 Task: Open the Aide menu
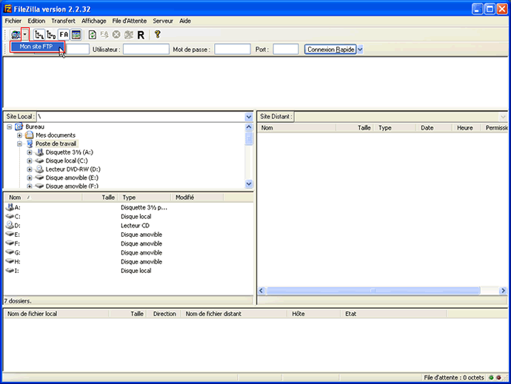(x=185, y=21)
